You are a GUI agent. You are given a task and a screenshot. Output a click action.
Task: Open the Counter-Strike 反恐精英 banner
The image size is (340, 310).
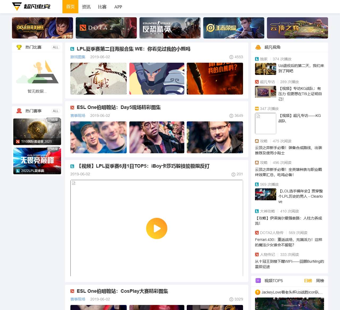point(170,28)
